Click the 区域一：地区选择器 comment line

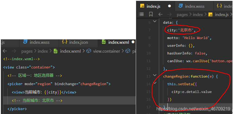(x=35, y=75)
